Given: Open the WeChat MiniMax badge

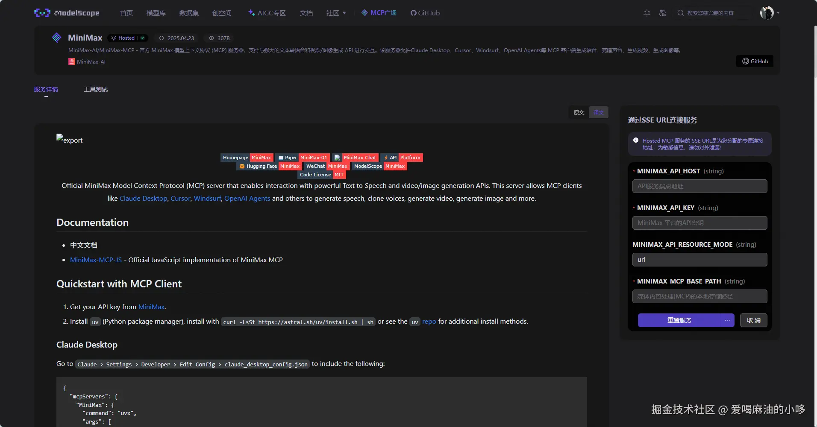Looking at the screenshot, I should (x=327, y=166).
